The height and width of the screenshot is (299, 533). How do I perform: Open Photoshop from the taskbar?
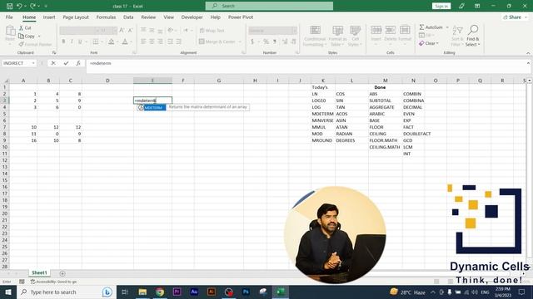pyautogui.click(x=246, y=292)
